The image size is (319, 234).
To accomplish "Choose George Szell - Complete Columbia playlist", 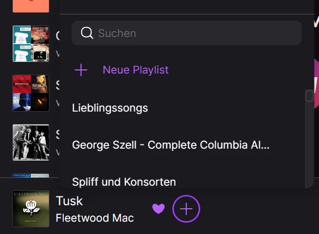I will pyautogui.click(x=171, y=145).
